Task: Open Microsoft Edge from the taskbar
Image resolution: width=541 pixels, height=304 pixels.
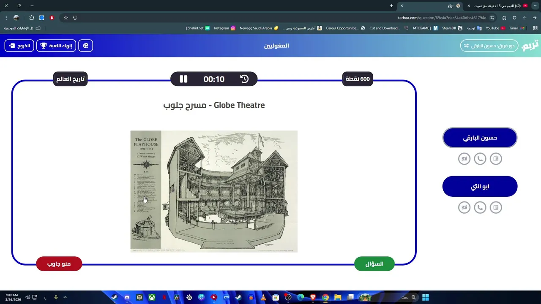Action: [x=301, y=297]
